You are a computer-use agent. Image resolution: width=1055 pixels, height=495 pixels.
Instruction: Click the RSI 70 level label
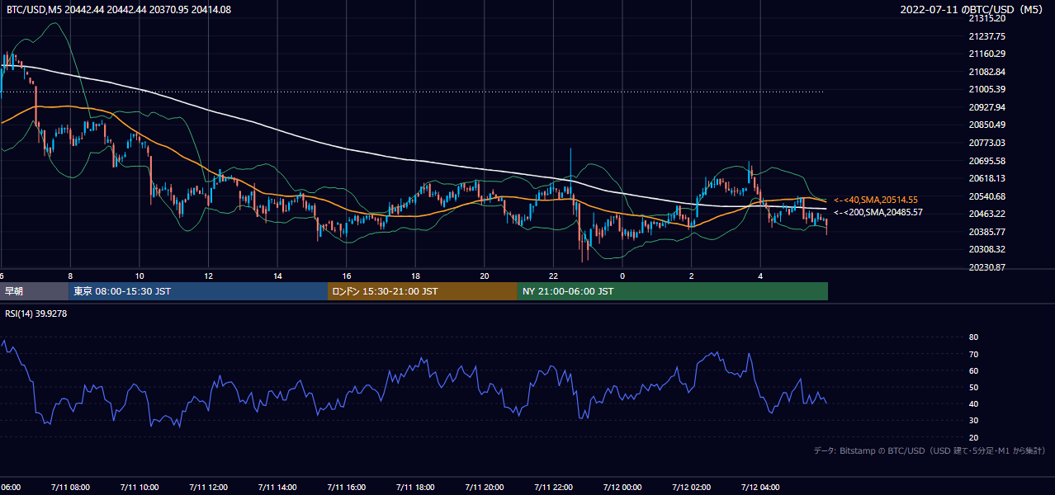[x=973, y=354]
